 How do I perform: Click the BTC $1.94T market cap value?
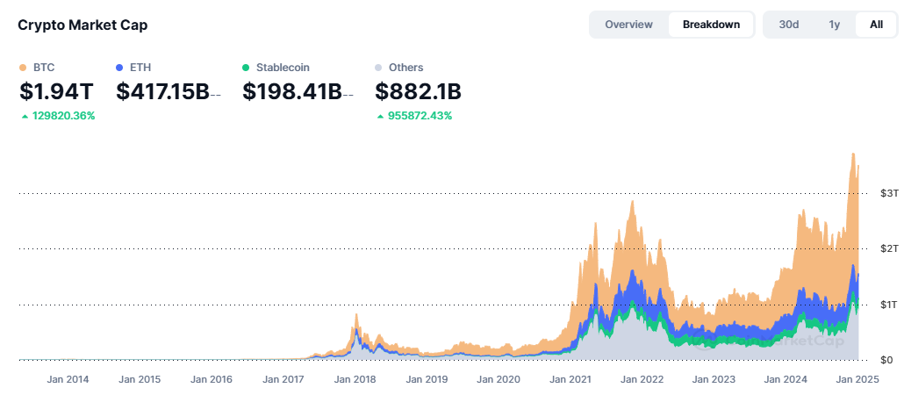[56, 91]
